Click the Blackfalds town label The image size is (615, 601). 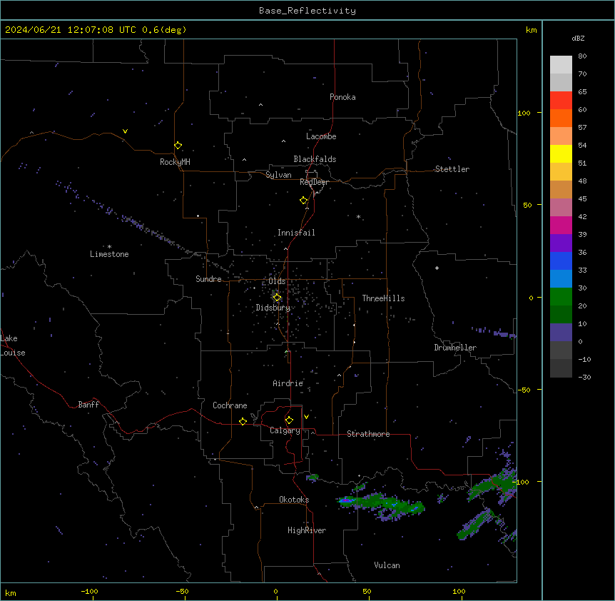click(x=315, y=159)
